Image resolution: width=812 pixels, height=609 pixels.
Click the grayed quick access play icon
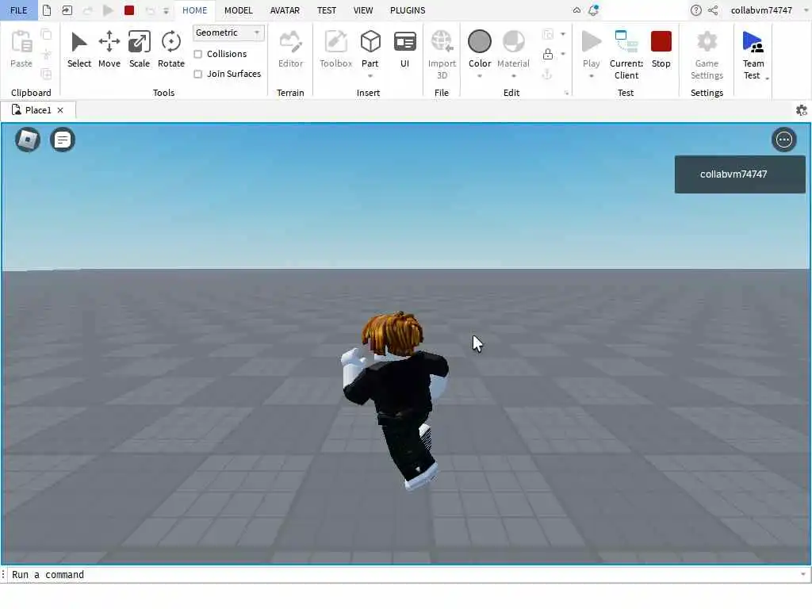click(x=108, y=10)
